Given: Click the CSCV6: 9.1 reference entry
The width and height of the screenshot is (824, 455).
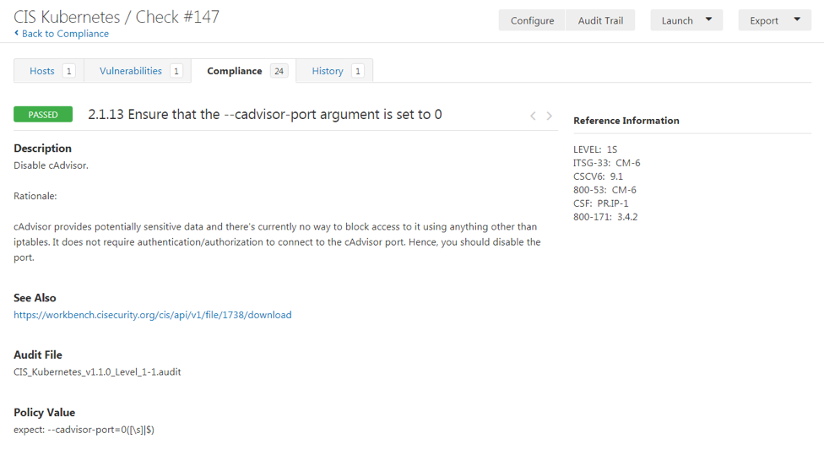Looking at the screenshot, I should [x=598, y=176].
